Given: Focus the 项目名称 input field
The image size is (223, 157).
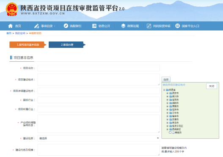Looking at the screenshot, I should click(99, 68).
